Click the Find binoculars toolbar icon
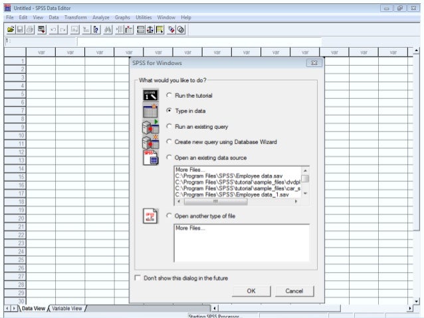 [x=108, y=29]
